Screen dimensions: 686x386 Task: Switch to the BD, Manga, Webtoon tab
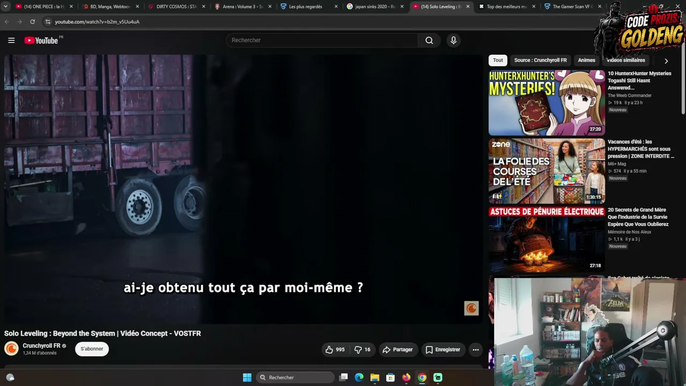click(x=110, y=6)
